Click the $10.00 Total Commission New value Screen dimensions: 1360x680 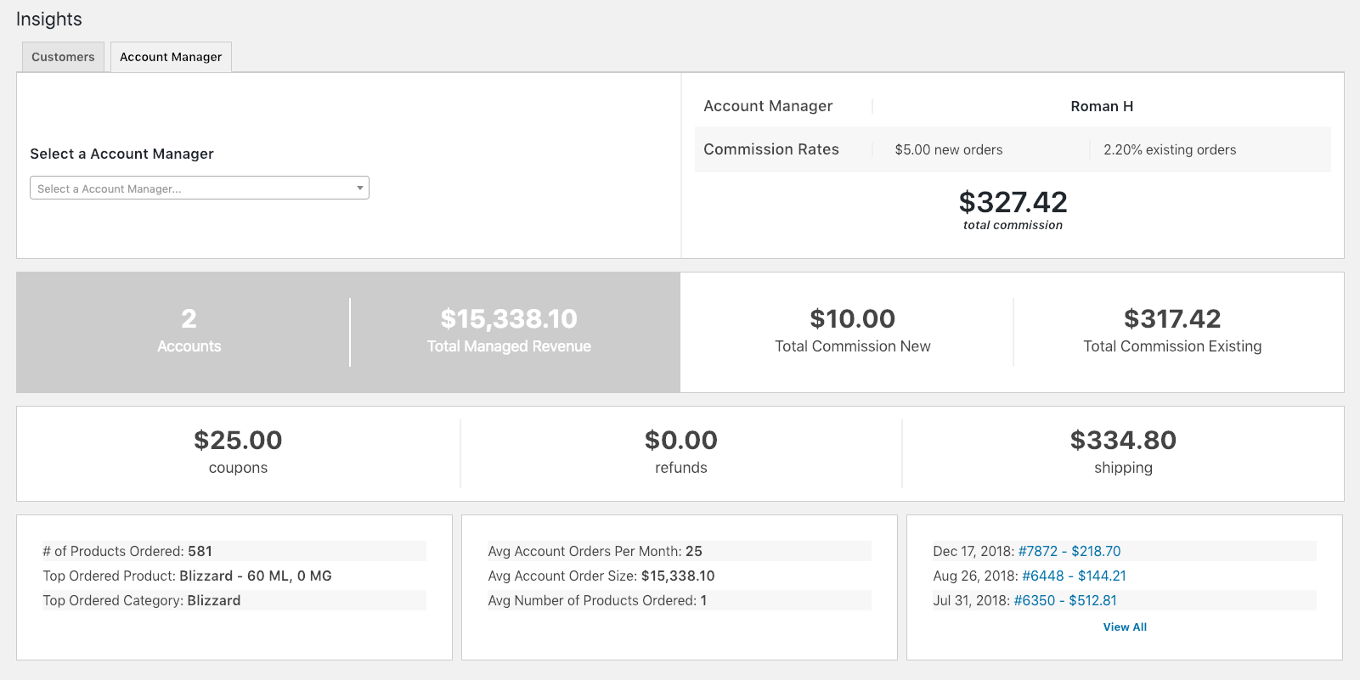pos(852,318)
